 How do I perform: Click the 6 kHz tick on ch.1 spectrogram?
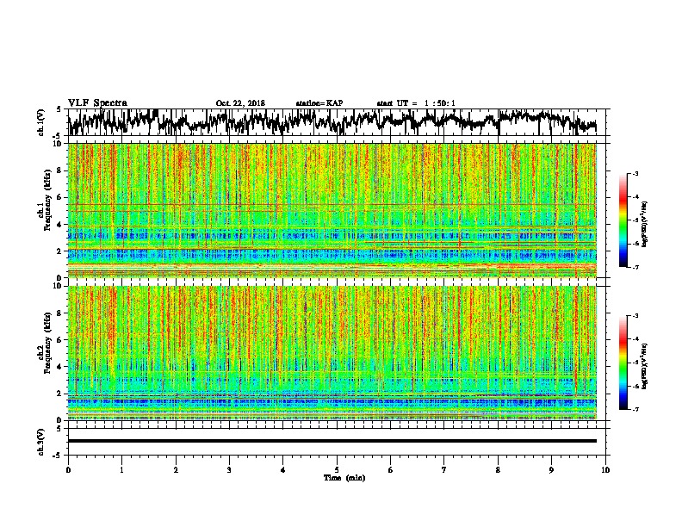[x=59, y=197]
